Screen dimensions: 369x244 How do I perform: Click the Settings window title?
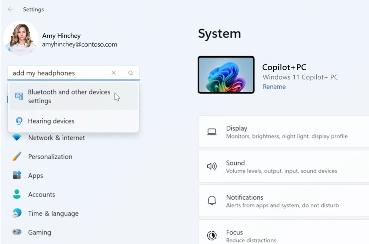click(x=34, y=10)
